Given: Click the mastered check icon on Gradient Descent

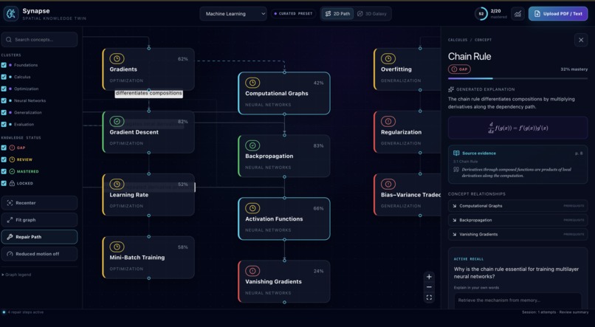Looking at the screenshot, I should pyautogui.click(x=117, y=121).
